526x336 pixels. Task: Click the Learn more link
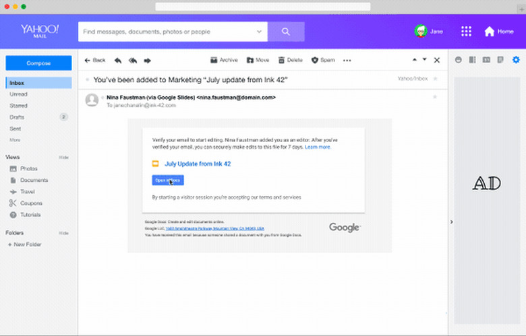[x=318, y=146]
